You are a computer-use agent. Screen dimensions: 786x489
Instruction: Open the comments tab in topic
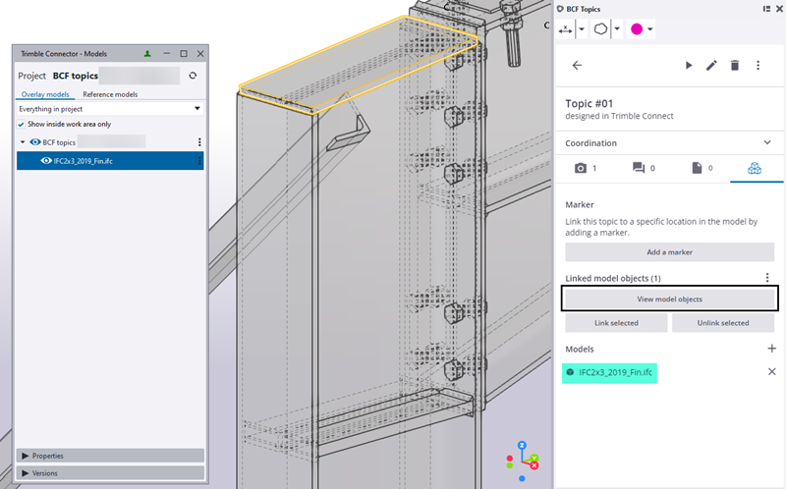[x=642, y=169]
